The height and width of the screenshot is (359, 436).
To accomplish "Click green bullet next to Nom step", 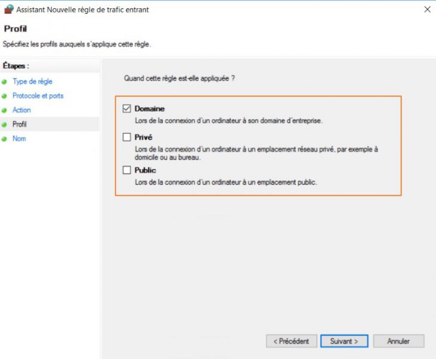I will tap(4, 139).
